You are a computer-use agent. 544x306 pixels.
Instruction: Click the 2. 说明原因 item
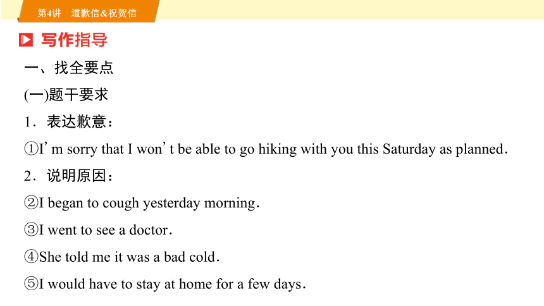tap(69, 176)
